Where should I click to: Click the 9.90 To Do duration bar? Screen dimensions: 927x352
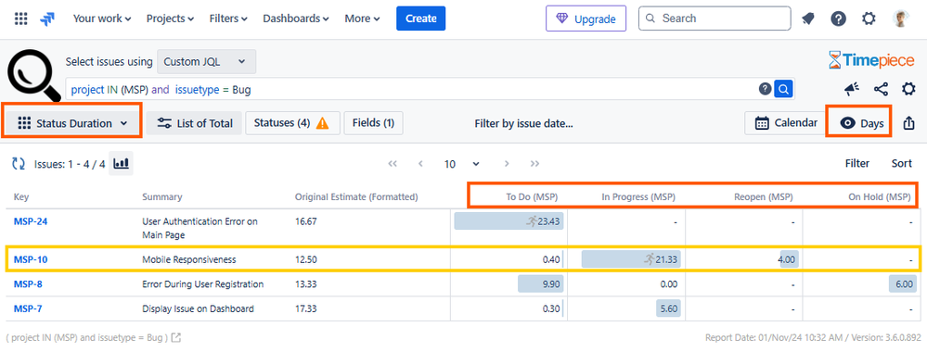pos(541,284)
